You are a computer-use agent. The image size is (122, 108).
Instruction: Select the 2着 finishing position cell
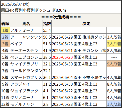coord(5,37)
